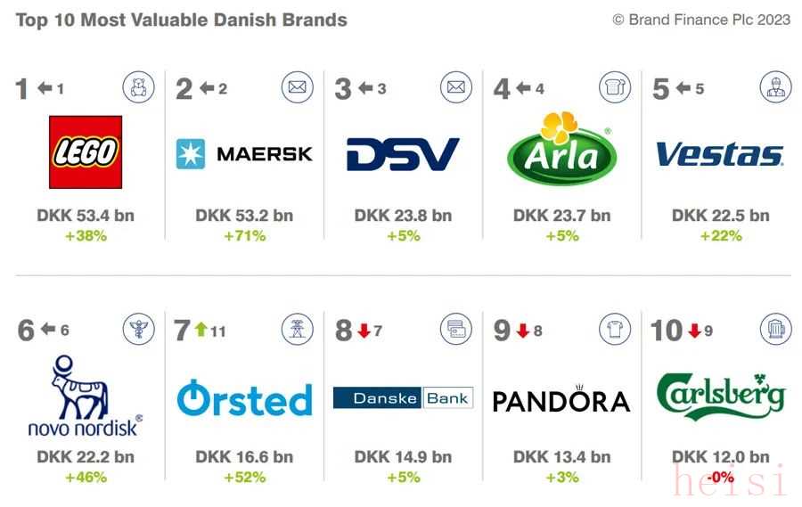Image resolution: width=802 pixels, height=507 pixels.
Task: Click the power pylon icon above Orsted
Action: point(298,329)
